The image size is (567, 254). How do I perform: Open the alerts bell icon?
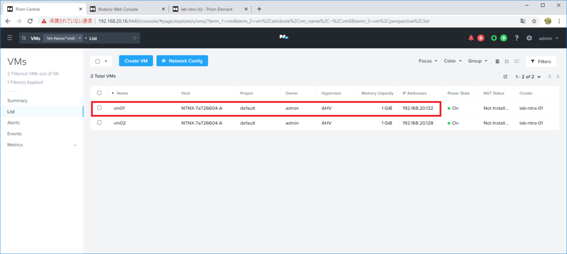click(x=471, y=38)
